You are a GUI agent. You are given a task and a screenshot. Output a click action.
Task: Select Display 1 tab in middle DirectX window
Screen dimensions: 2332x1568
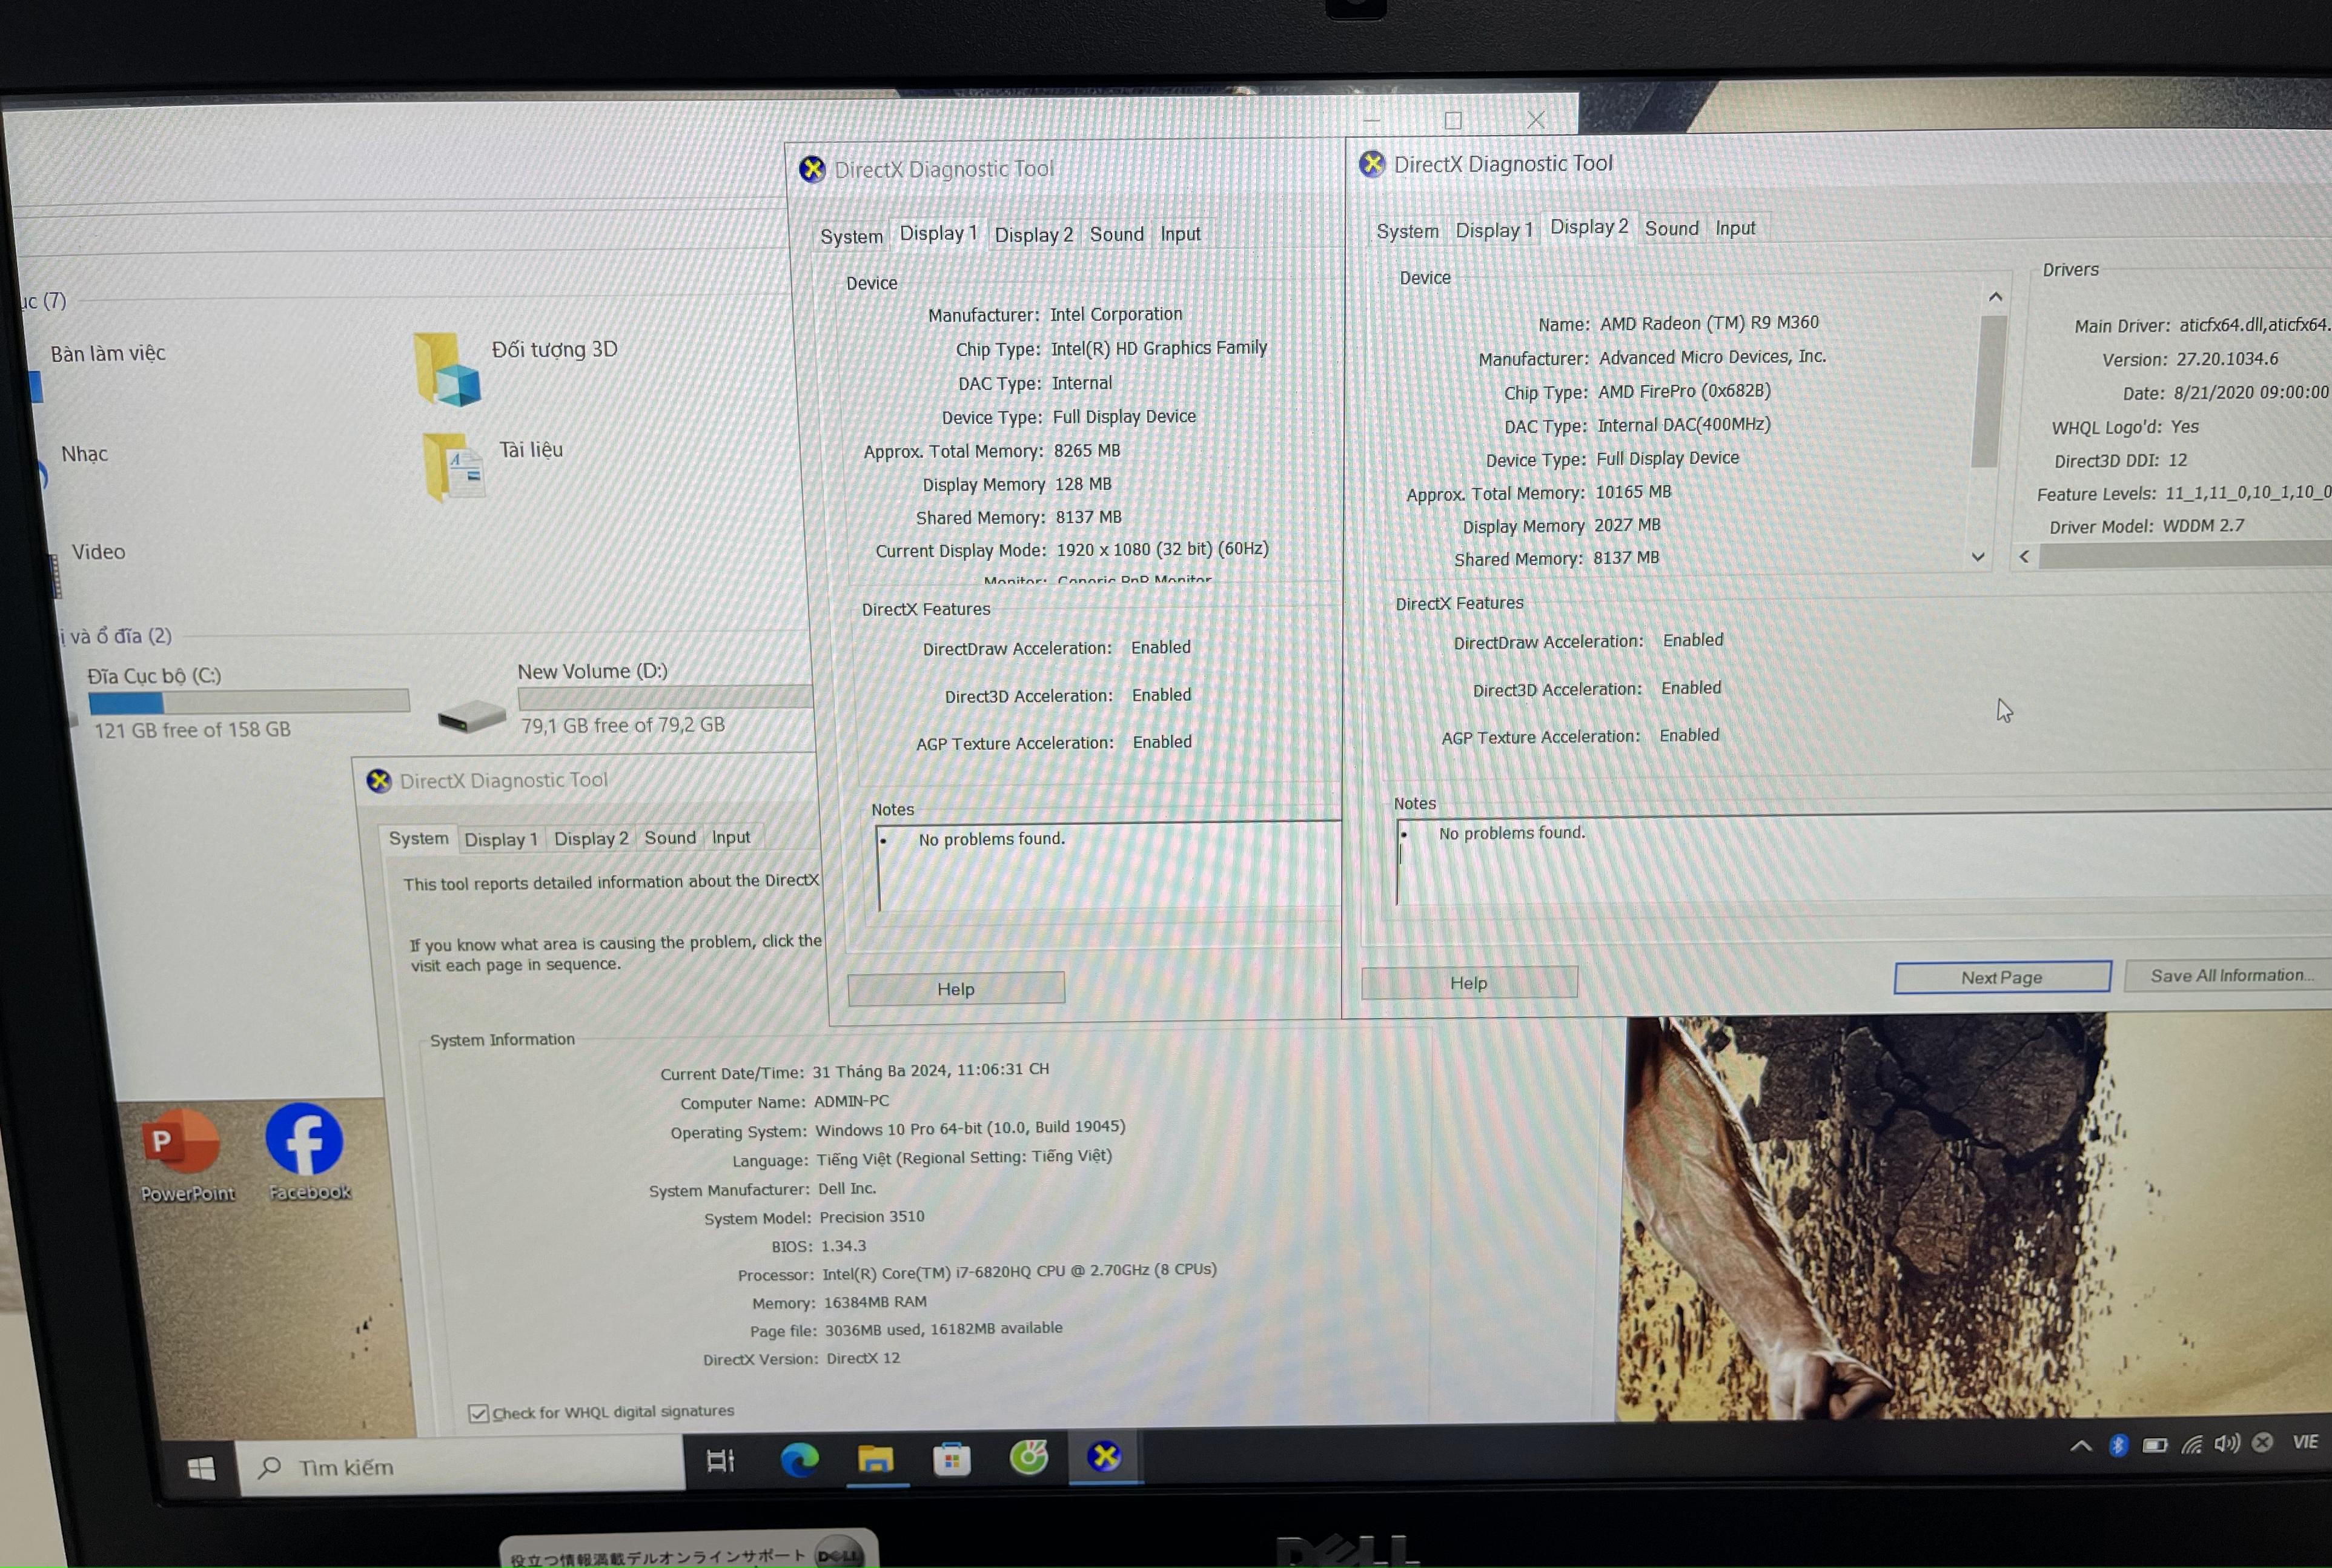(938, 233)
